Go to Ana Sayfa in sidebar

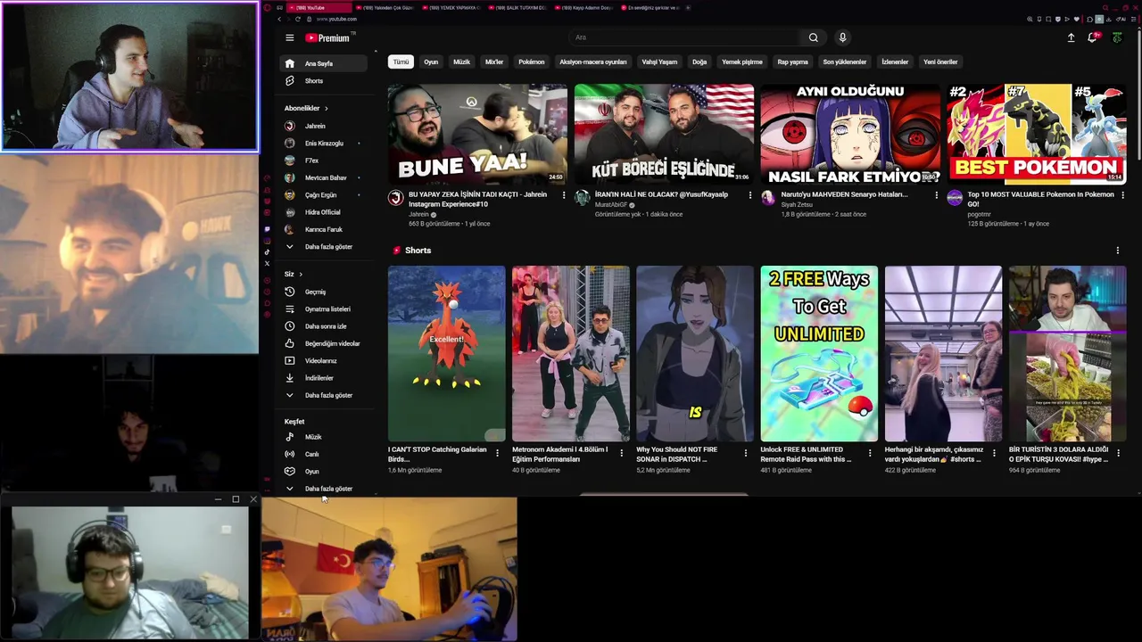(324, 63)
